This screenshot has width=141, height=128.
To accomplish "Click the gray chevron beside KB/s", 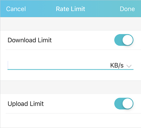I will click(129, 66).
